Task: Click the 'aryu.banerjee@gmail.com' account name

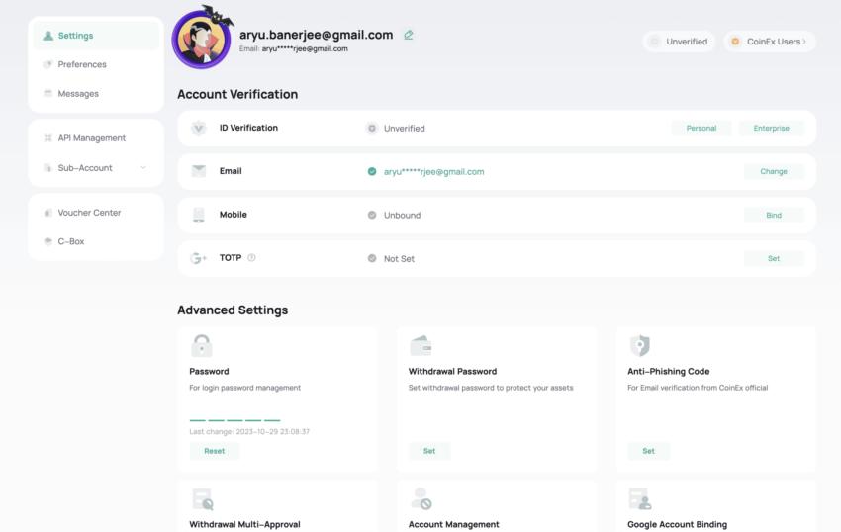Action: pyautogui.click(x=316, y=35)
